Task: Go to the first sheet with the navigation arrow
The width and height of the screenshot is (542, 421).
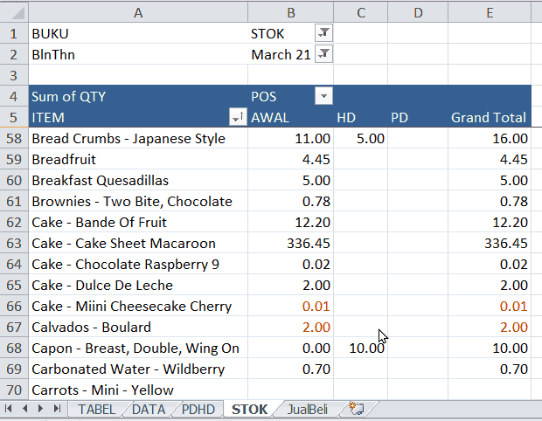Action: (x=9, y=409)
